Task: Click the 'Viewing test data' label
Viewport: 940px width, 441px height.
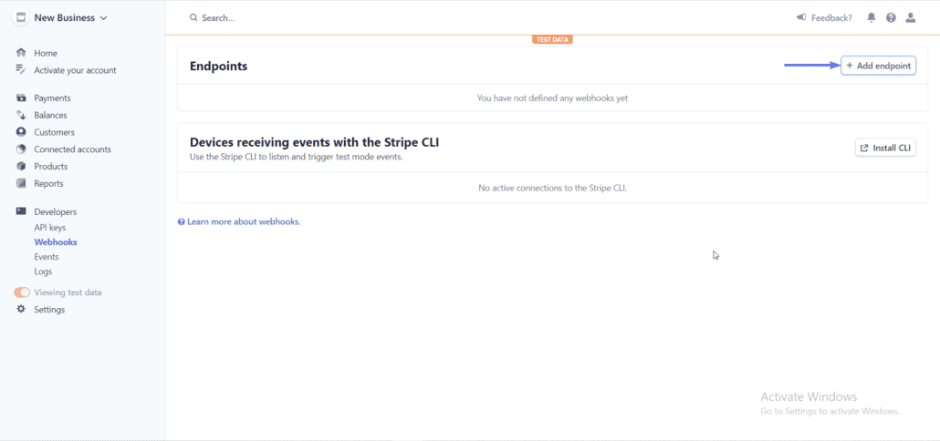Action: click(x=68, y=292)
